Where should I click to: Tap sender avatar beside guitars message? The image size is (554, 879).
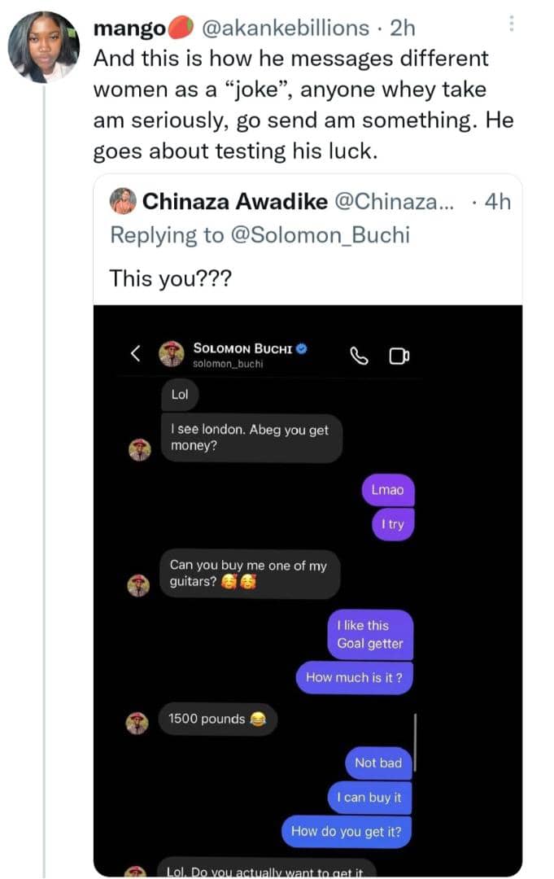coord(139,584)
